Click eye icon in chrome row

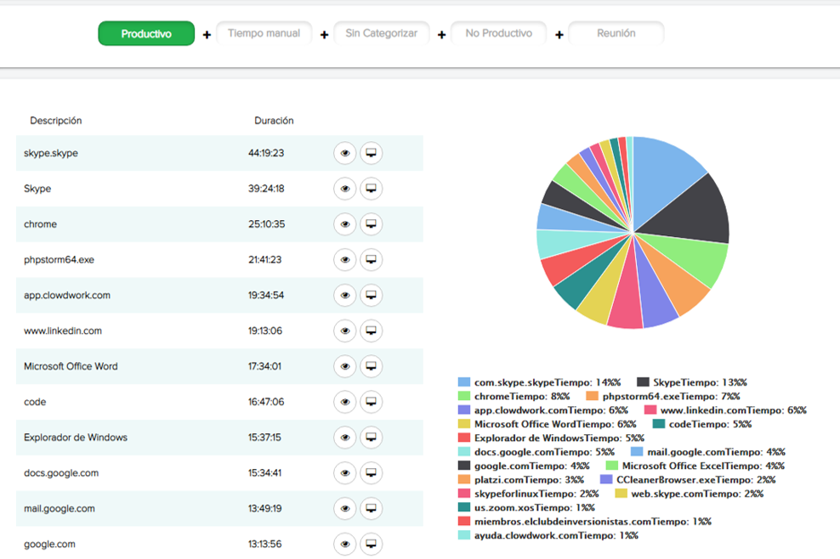pyautogui.click(x=345, y=223)
